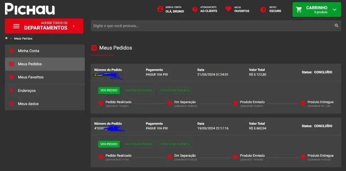Open Meus Favoritos in sidebar
The image size is (346, 171).
(x=31, y=77)
